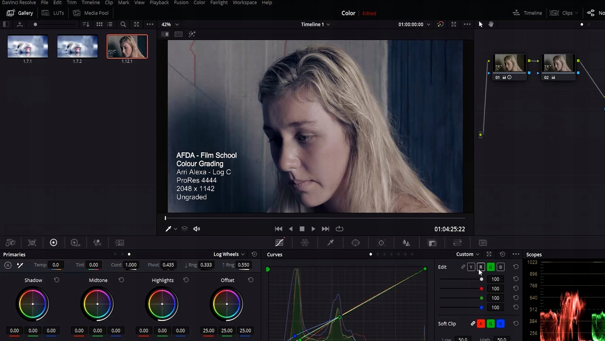Viewport: 605px width, 341px height.
Task: Open the Custom curves type dropdown
Action: coord(468,254)
